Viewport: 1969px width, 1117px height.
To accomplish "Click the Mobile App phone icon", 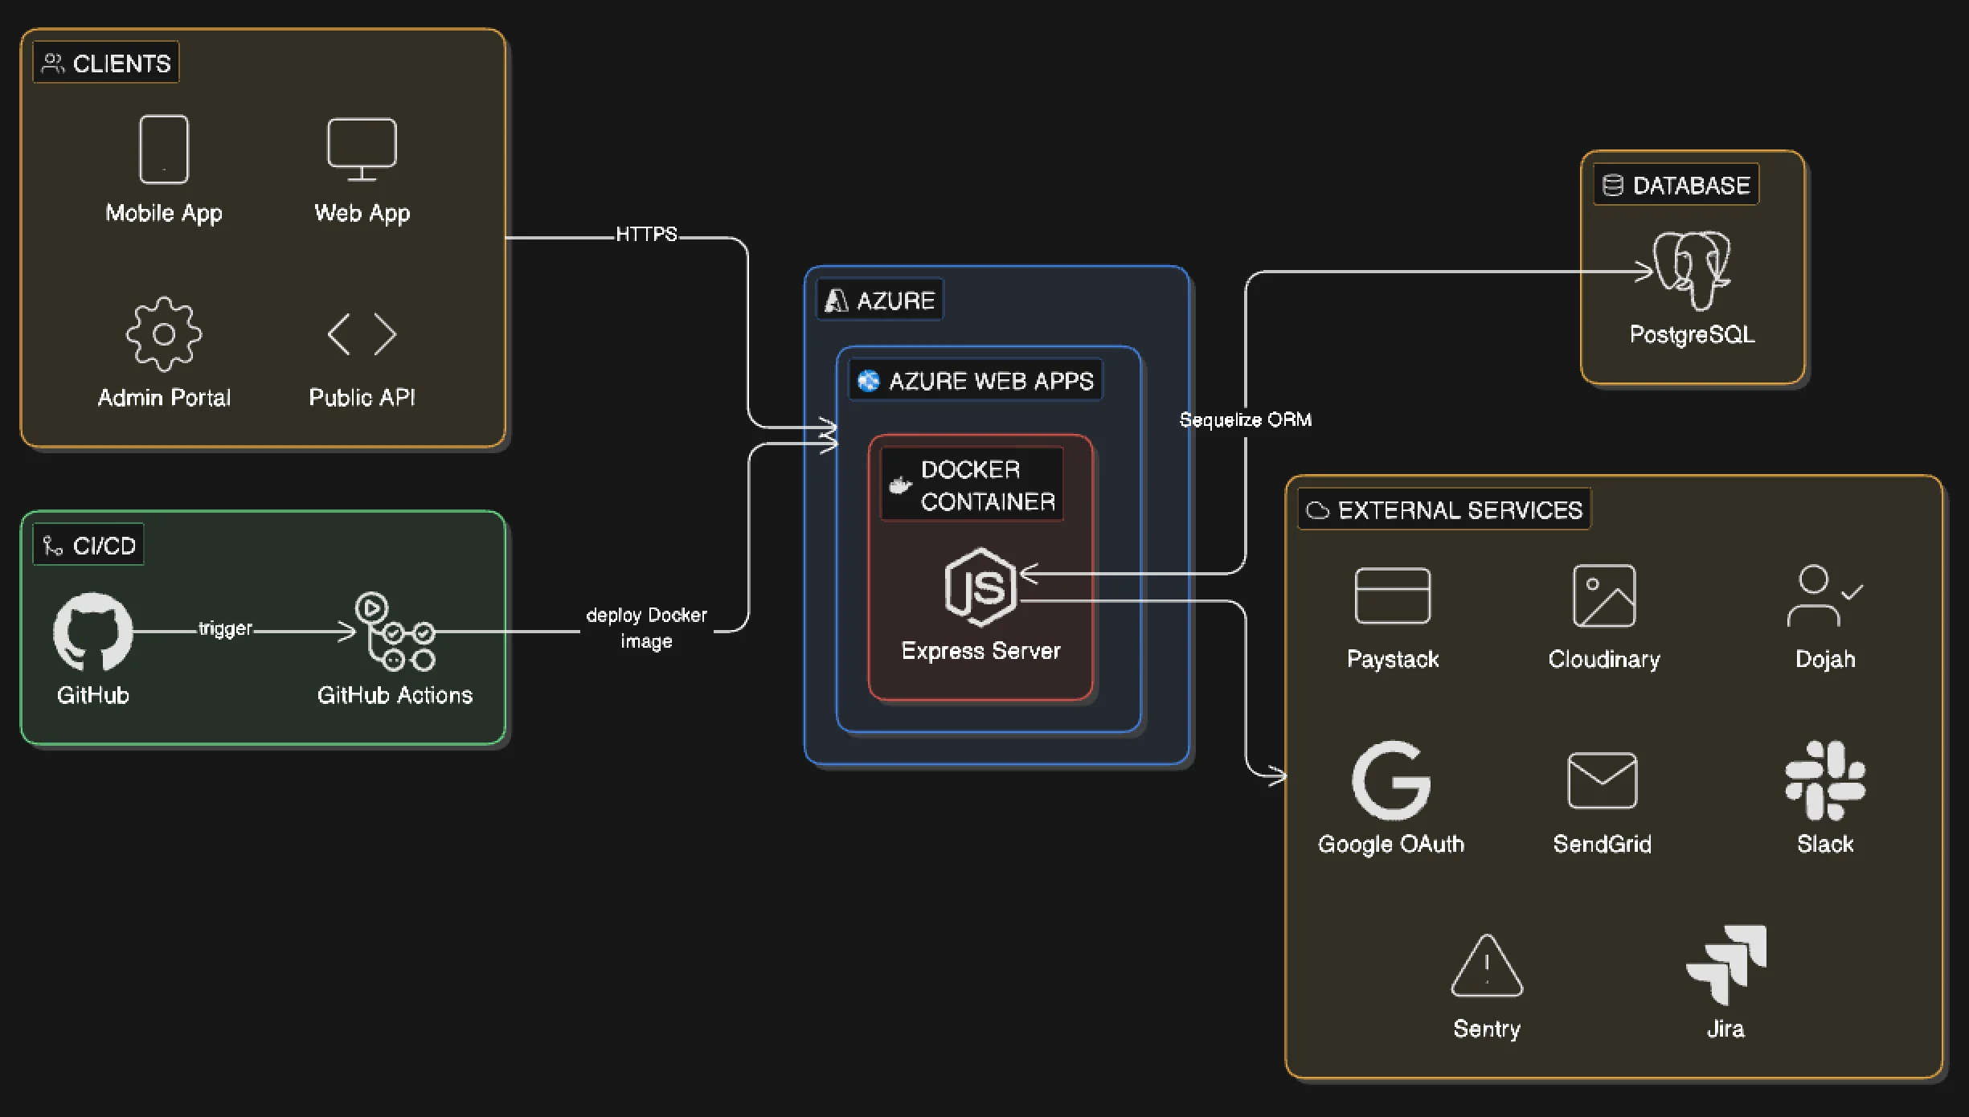I will [x=164, y=149].
